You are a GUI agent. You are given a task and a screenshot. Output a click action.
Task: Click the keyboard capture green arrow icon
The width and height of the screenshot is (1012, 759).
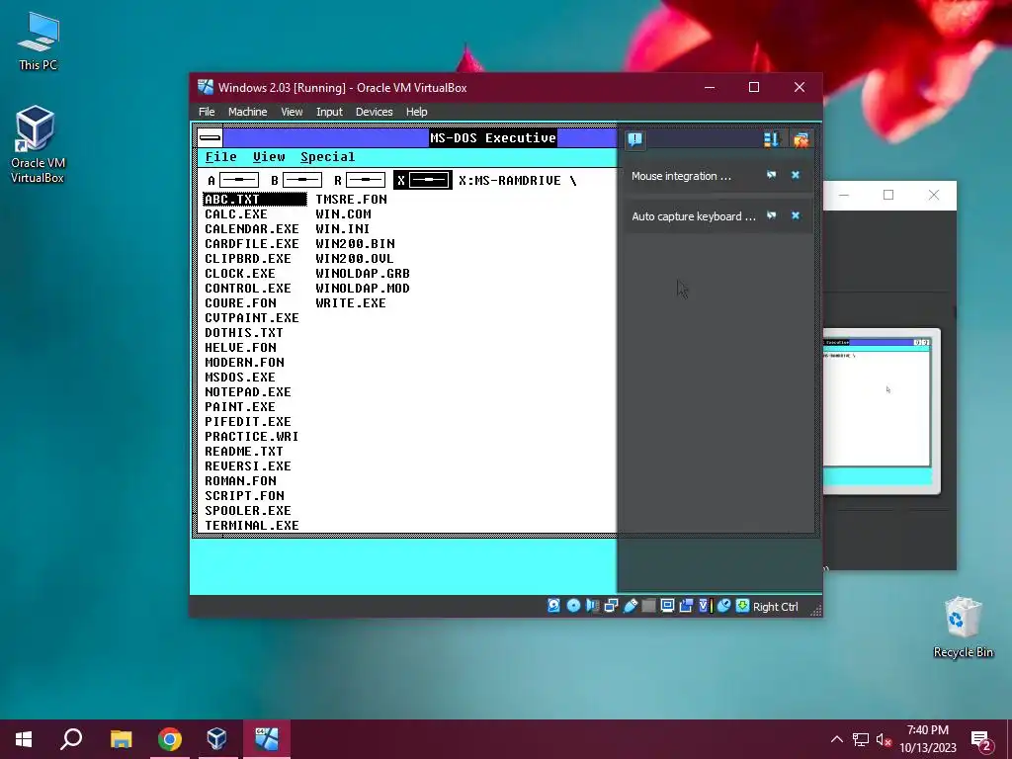[x=742, y=606]
